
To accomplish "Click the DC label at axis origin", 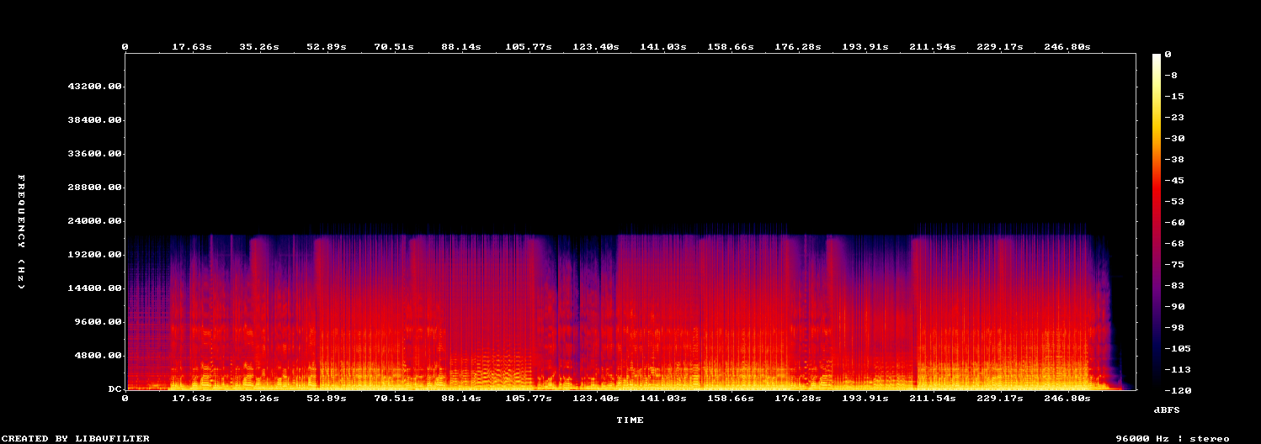I will (114, 389).
